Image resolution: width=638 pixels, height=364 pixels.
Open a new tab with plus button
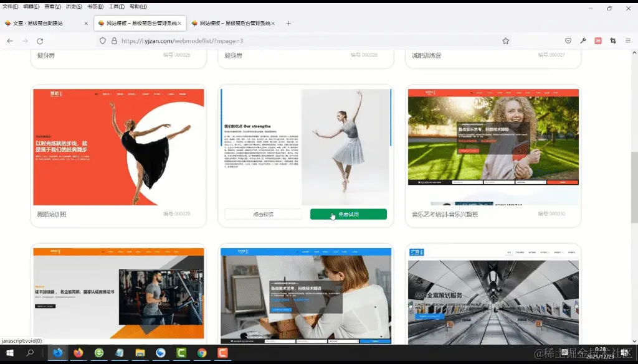coord(288,23)
